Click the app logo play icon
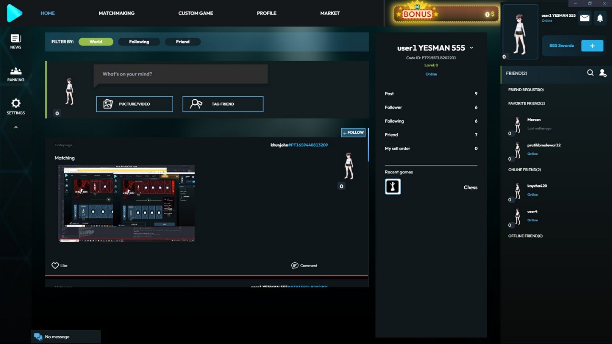The width and height of the screenshot is (612, 344). [14, 13]
